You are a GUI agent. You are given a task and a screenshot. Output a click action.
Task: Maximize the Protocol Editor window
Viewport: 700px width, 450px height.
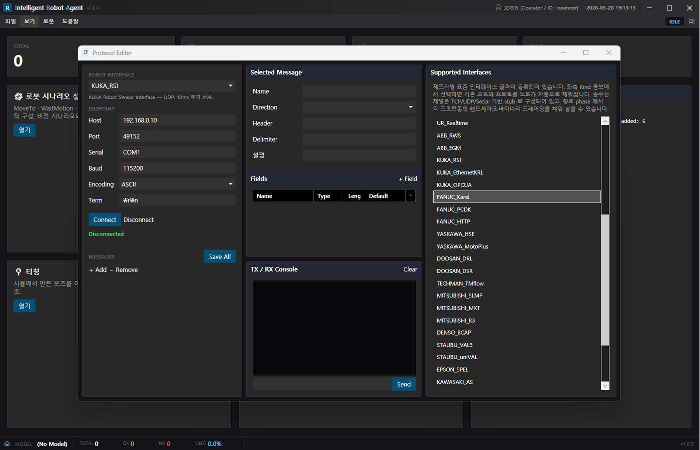point(586,52)
